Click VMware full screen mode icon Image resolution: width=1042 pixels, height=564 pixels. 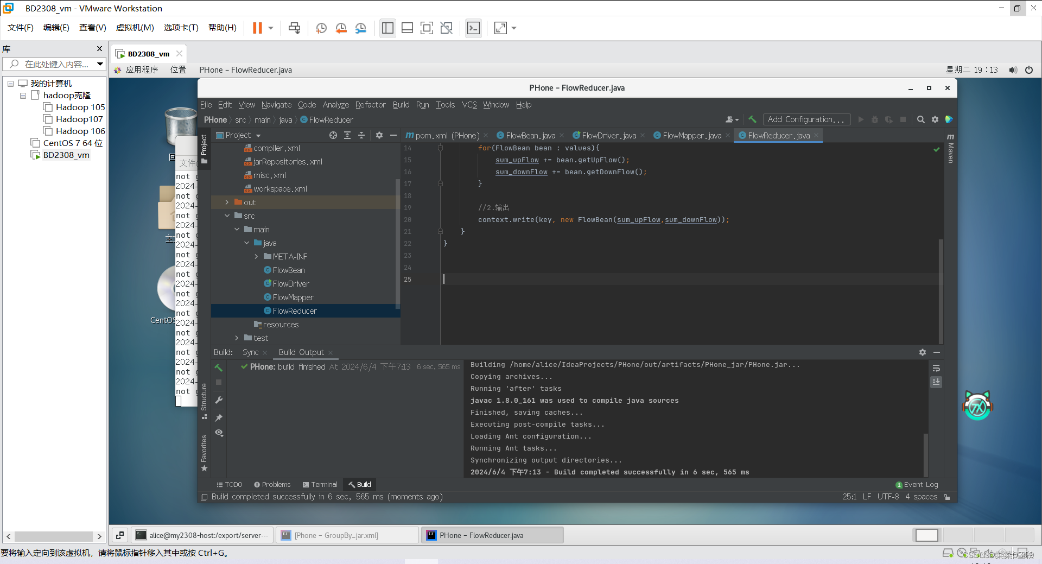point(427,28)
